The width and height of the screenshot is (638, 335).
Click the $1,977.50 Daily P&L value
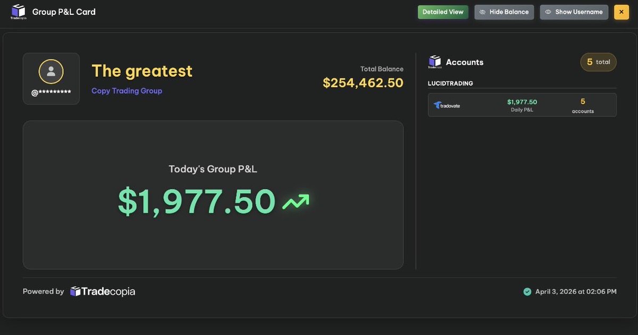[522, 102]
